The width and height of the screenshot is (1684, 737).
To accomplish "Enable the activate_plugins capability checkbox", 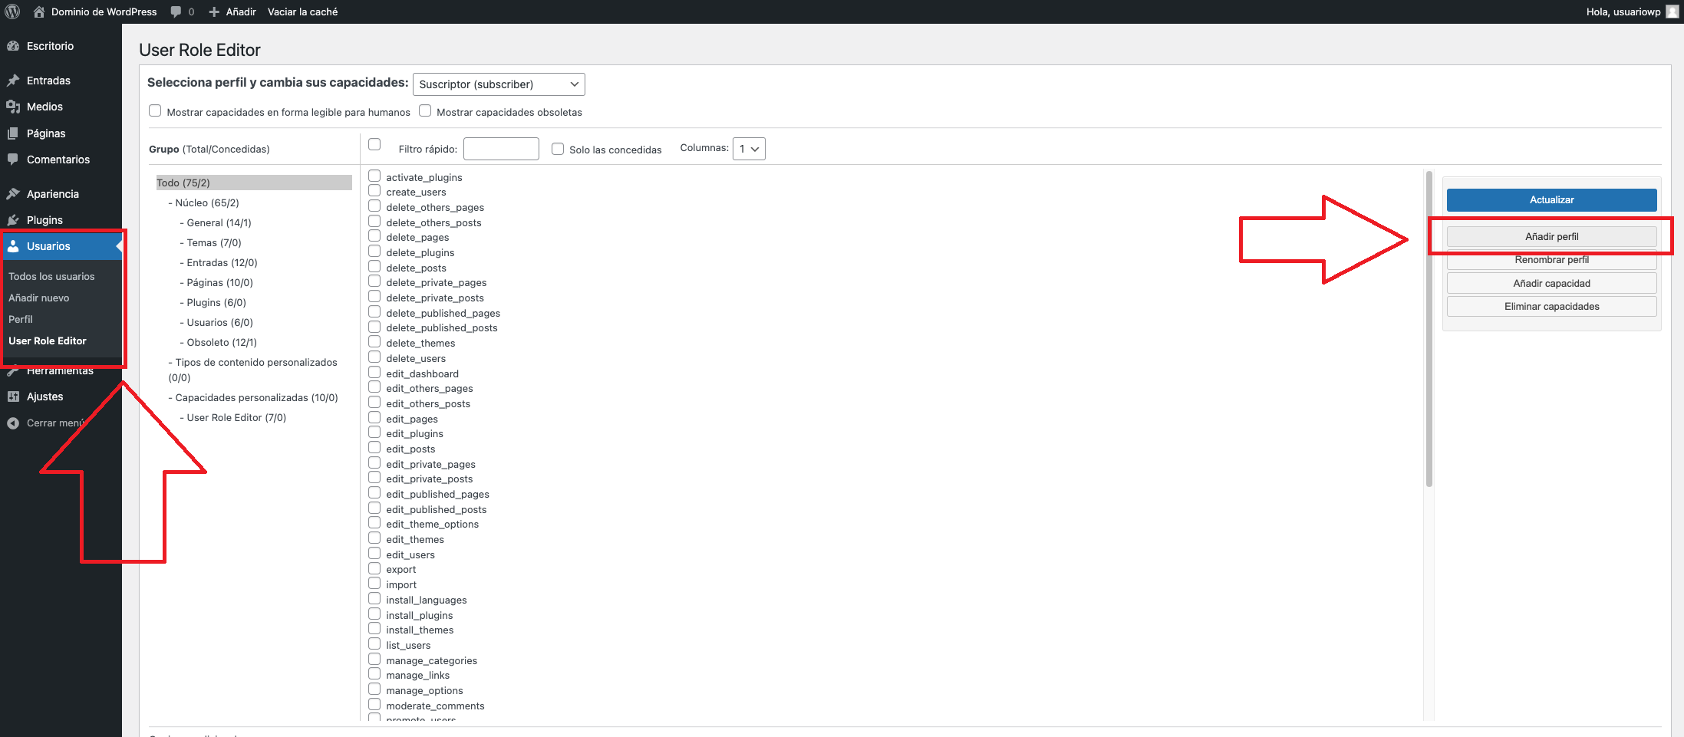I will click(x=374, y=176).
